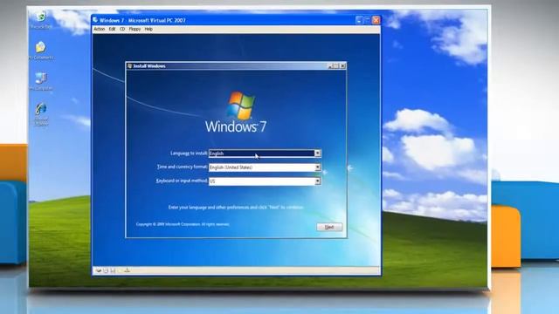
Task: Open the CD menu
Action: pyautogui.click(x=122, y=29)
